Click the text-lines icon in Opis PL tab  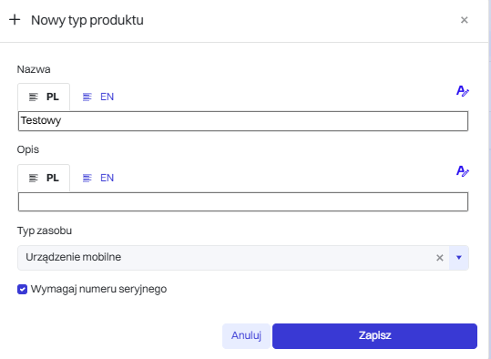pos(34,178)
